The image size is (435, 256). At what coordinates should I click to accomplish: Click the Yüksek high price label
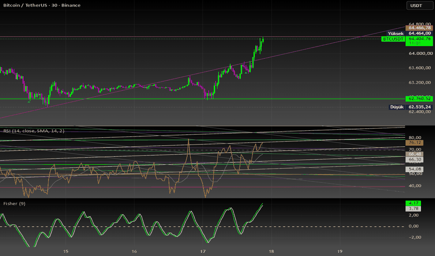[x=396, y=33]
